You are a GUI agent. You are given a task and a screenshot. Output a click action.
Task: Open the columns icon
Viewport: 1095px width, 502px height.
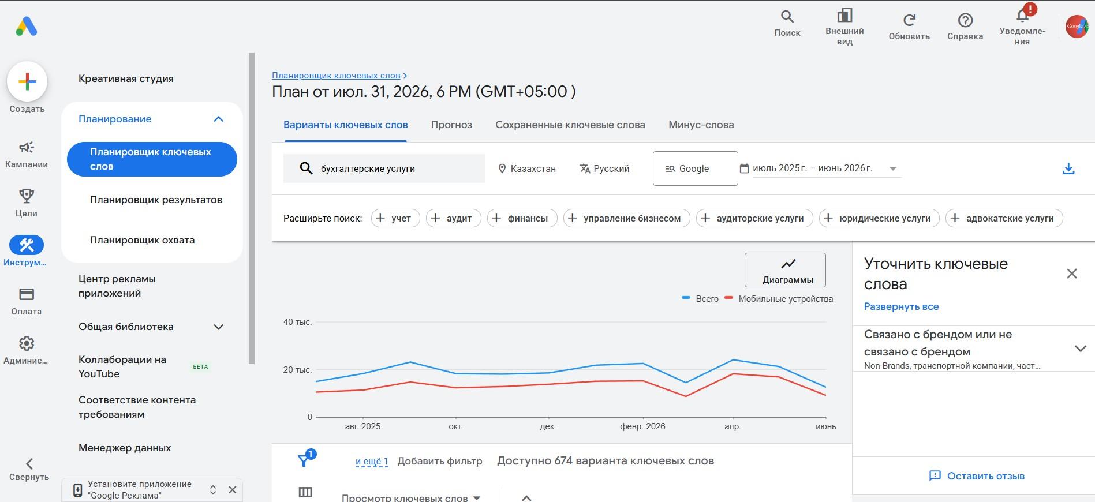(x=305, y=492)
